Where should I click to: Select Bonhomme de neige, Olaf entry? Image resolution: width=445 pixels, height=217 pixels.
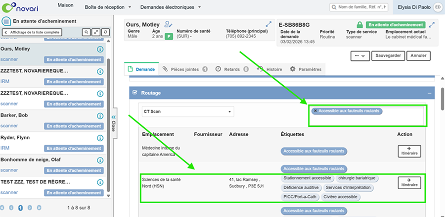(x=53, y=165)
